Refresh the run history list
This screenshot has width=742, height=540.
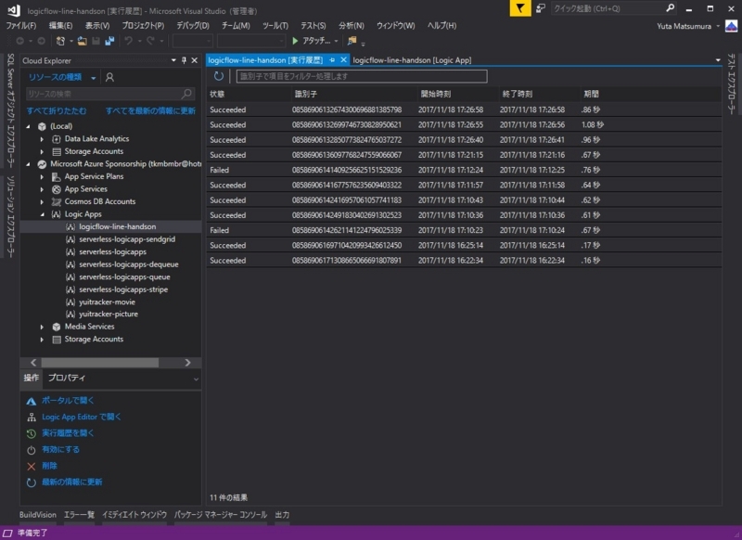point(219,76)
